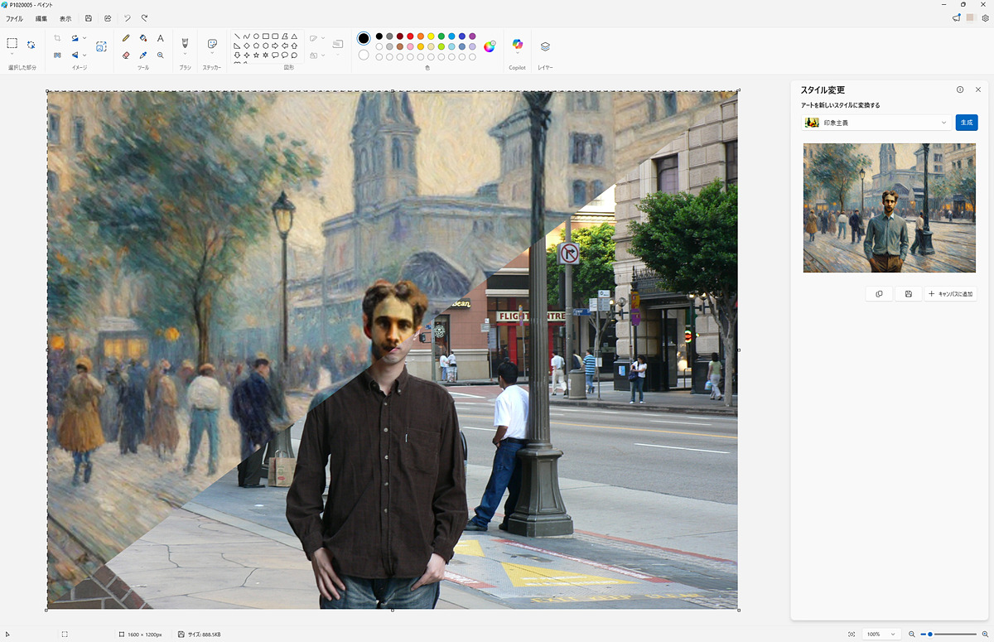
Task: Click the 生成 button
Action: click(x=967, y=123)
